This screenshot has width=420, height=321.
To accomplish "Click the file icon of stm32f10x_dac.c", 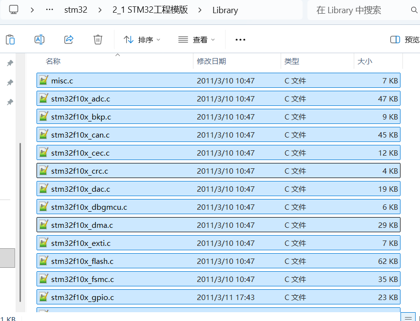I will pyautogui.click(x=43, y=188).
